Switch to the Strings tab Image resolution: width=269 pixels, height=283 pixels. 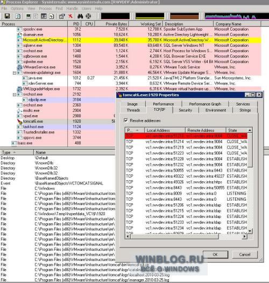point(245,110)
